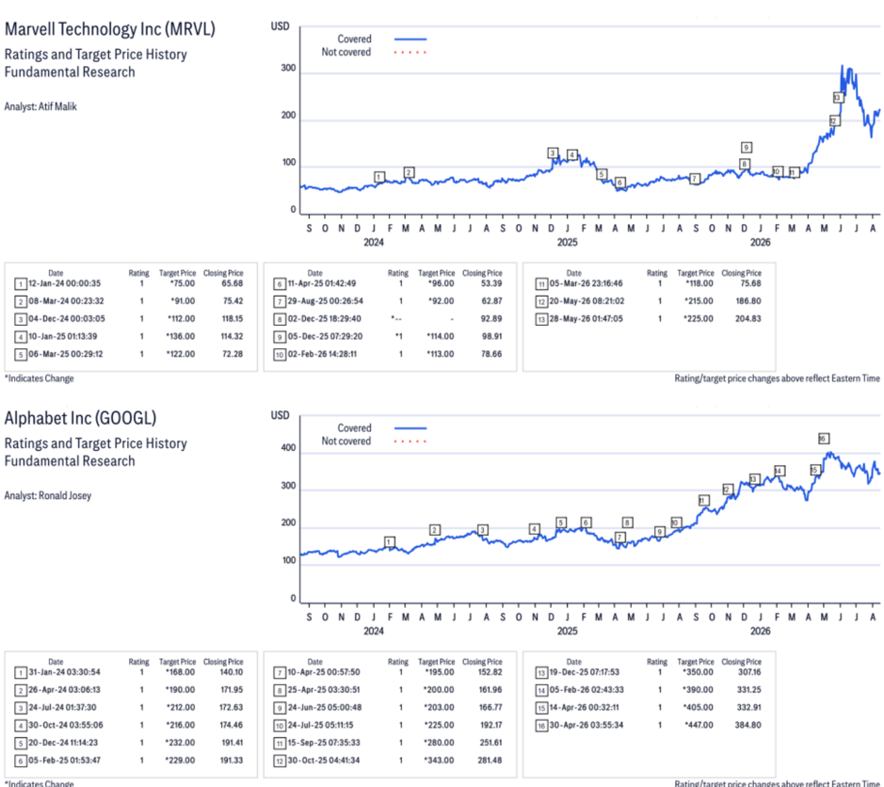Select marker 3 on the Alphabet chart
The width and height of the screenshot is (884, 787).
click(x=483, y=530)
